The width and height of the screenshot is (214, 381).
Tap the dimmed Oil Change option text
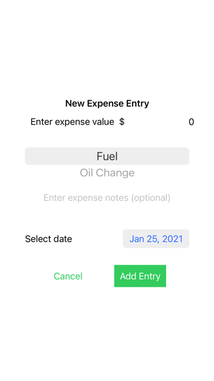tap(107, 173)
